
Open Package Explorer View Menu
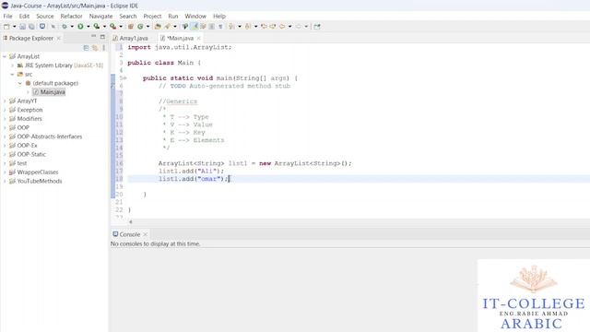[x=103, y=48]
